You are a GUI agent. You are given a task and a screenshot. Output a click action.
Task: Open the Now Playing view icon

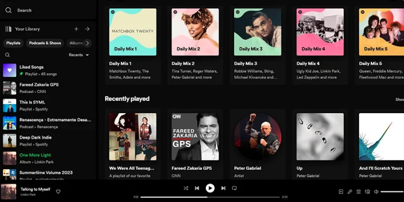coord(341,192)
